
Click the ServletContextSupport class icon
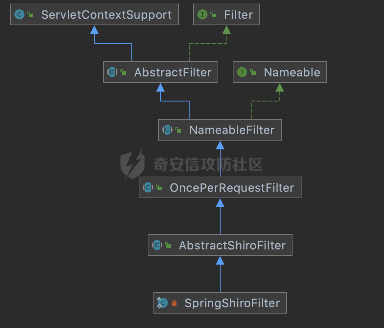[19, 14]
